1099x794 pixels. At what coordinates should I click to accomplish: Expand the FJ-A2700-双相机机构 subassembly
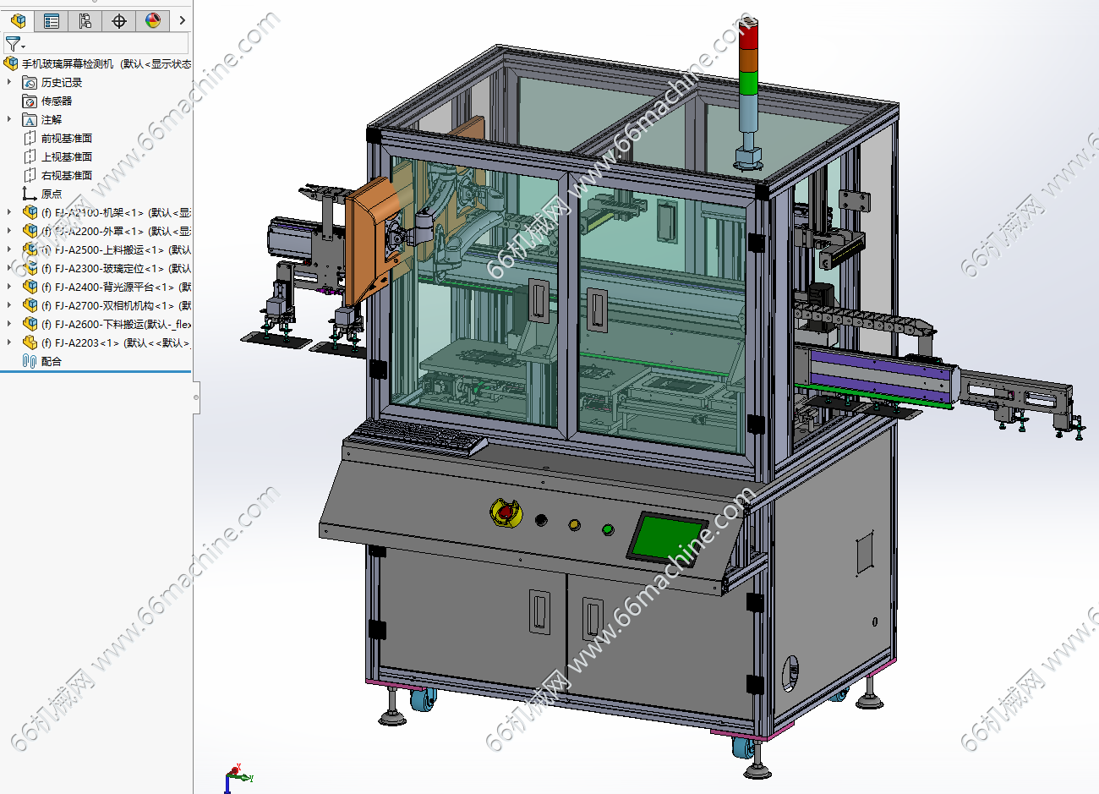click(x=9, y=305)
